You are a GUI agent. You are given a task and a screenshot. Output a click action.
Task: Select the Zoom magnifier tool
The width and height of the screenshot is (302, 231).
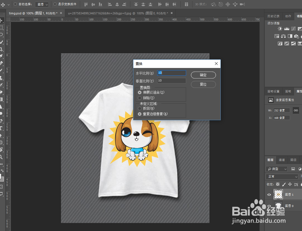(x=1, y=157)
